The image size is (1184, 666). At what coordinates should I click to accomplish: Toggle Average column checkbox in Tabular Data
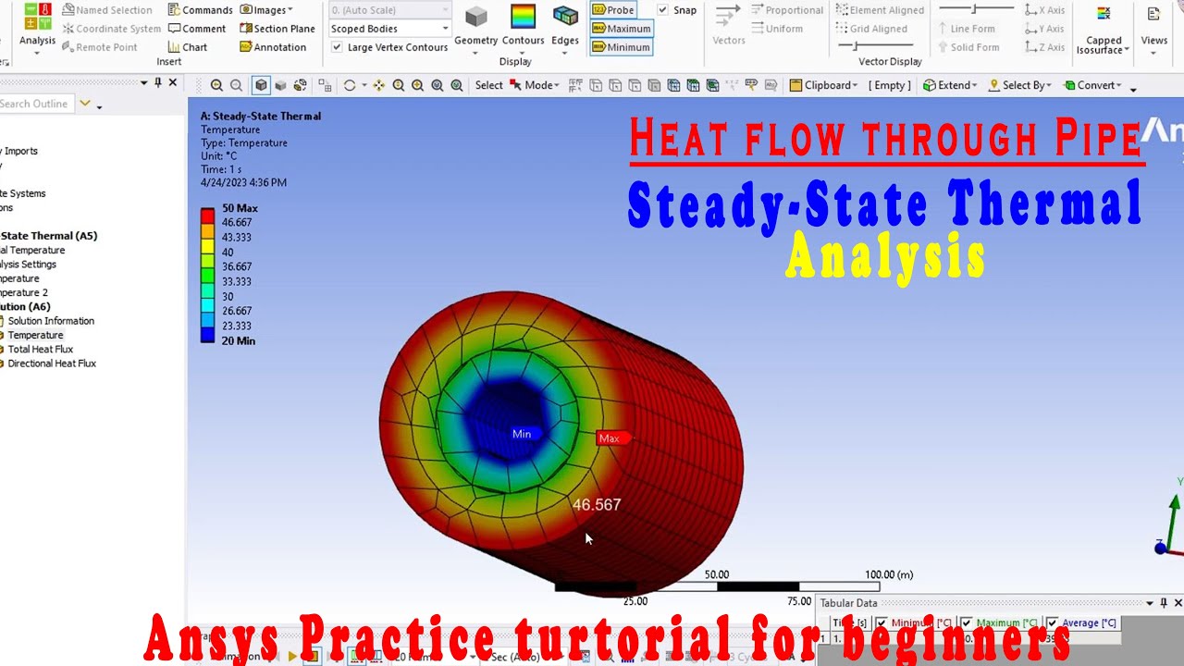click(1052, 623)
